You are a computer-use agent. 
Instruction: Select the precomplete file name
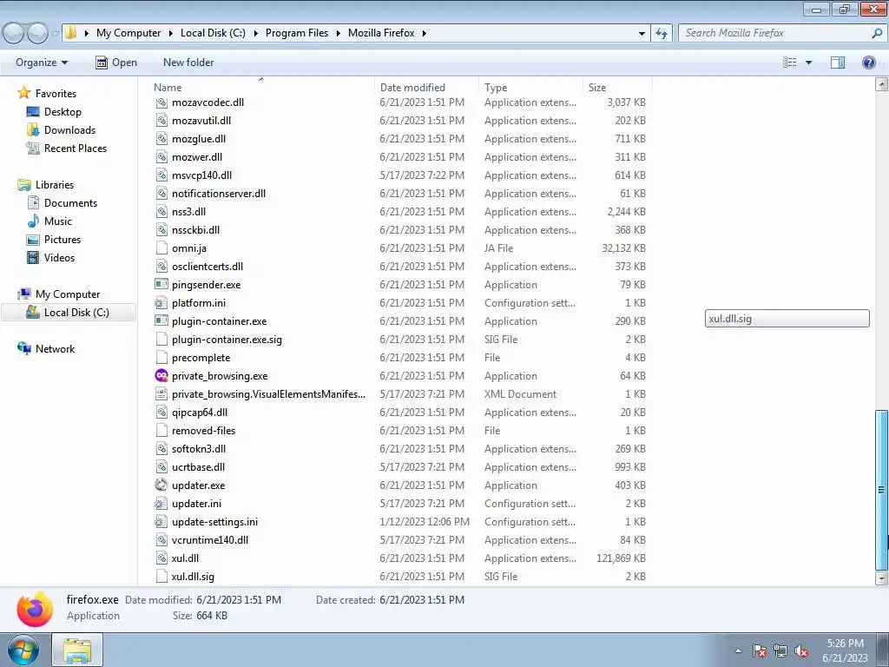coord(201,357)
